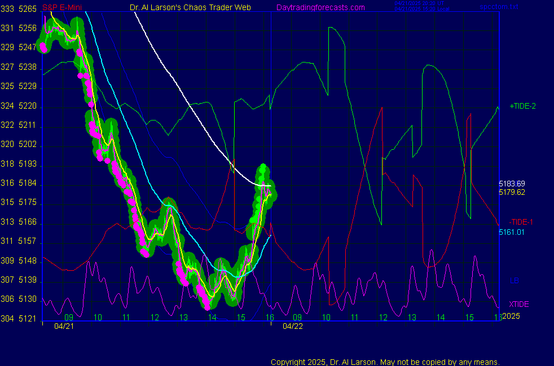Viewport: 554px width, 366px height.
Task: Select the XTIDE legend label
Action: click(x=519, y=304)
